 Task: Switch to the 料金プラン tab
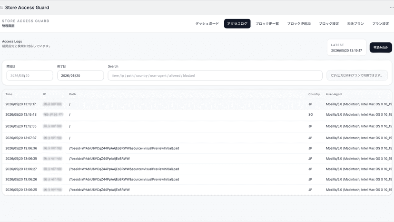point(355,24)
